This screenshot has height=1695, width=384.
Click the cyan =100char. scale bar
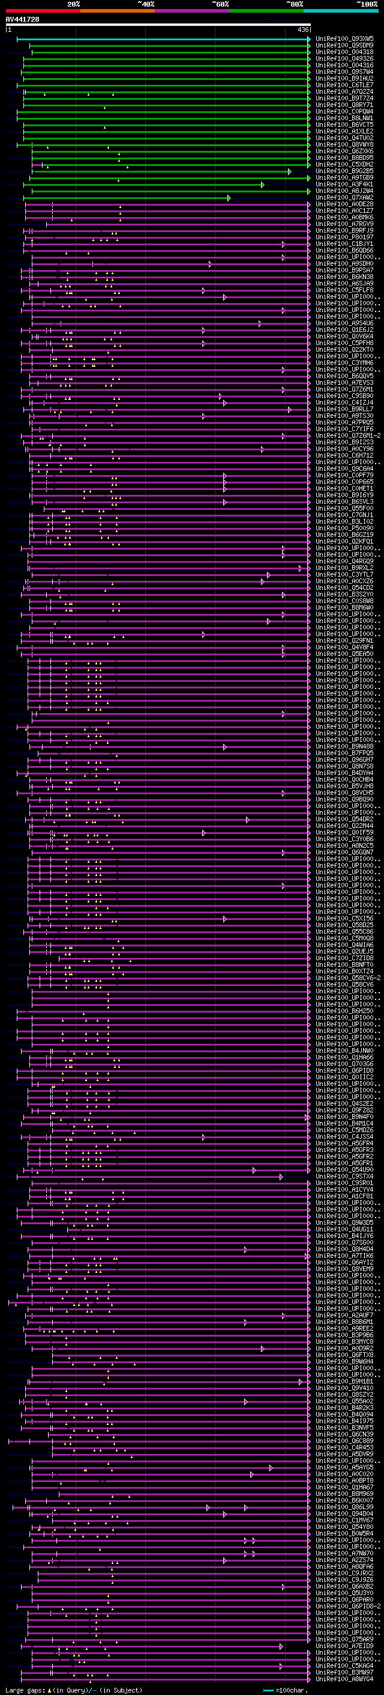pos(268,1691)
